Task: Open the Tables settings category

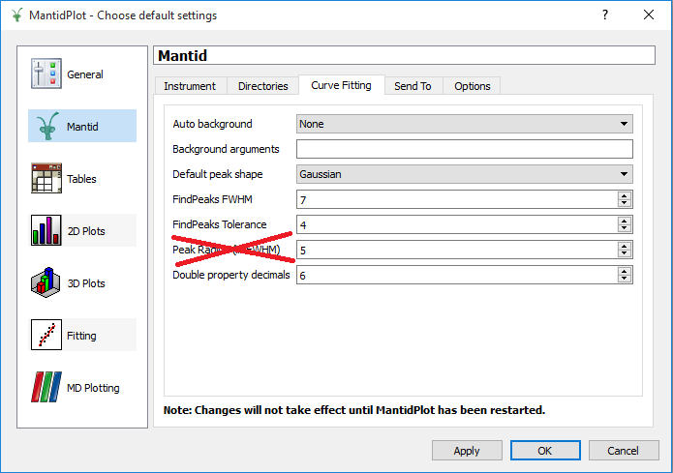Action: click(x=46, y=179)
